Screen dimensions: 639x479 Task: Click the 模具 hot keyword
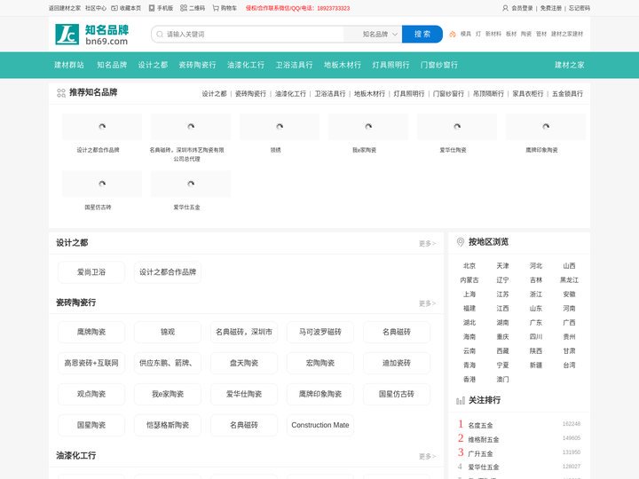tap(466, 35)
